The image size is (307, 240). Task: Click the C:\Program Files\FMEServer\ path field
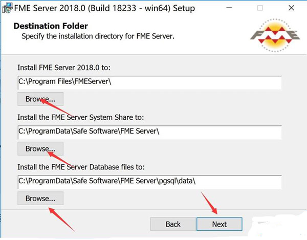point(149,82)
